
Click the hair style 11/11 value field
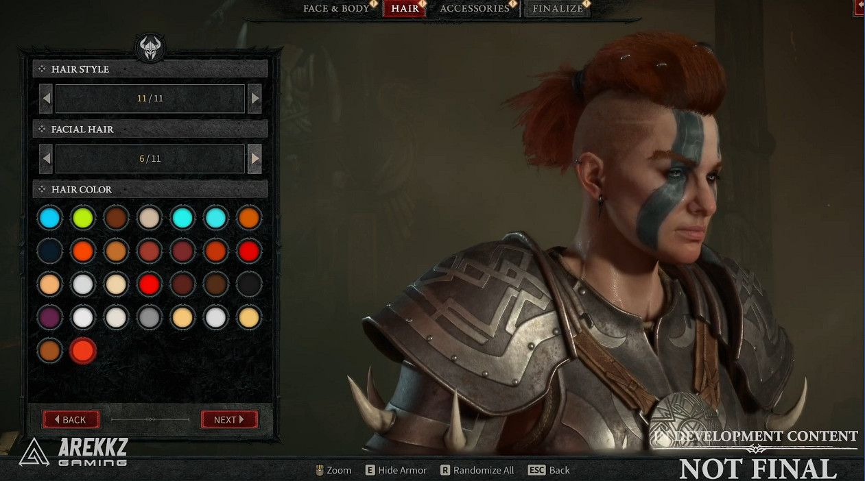[x=150, y=99]
